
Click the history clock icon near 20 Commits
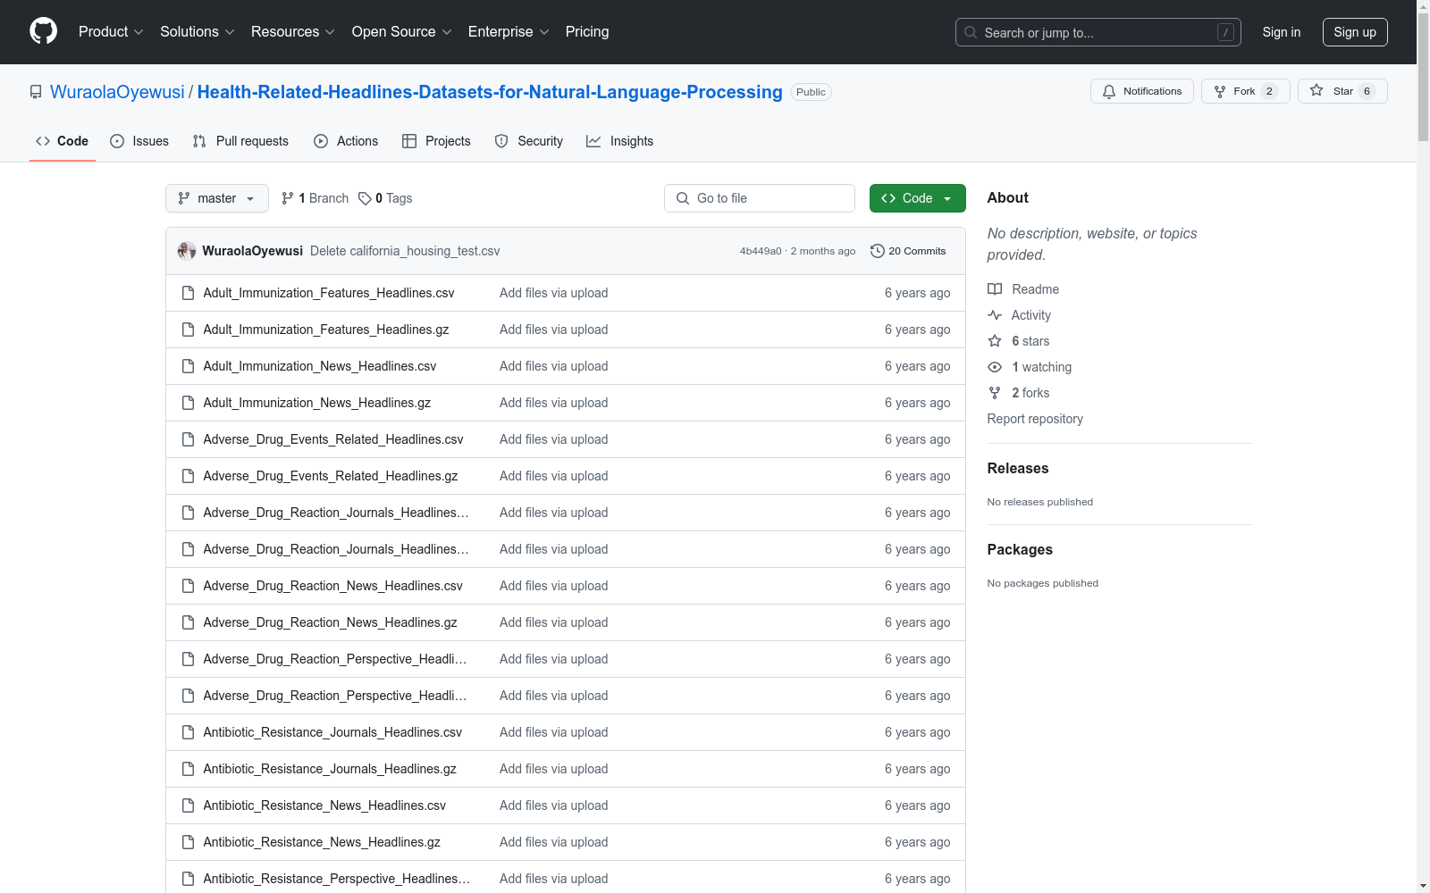[878, 251]
